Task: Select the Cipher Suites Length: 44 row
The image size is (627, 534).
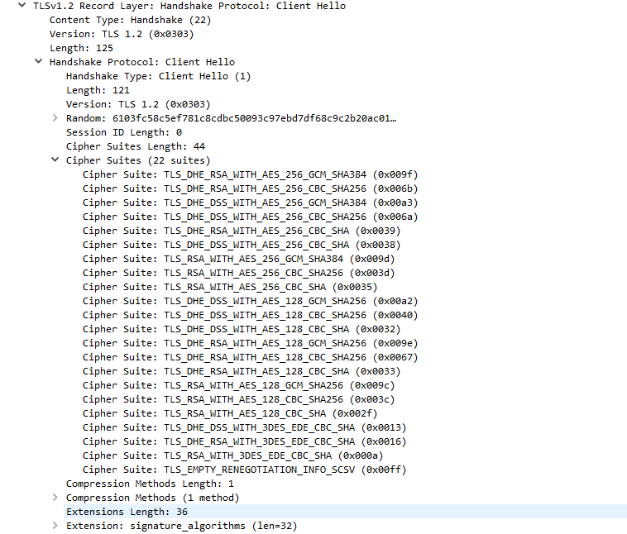Action: 136,146
